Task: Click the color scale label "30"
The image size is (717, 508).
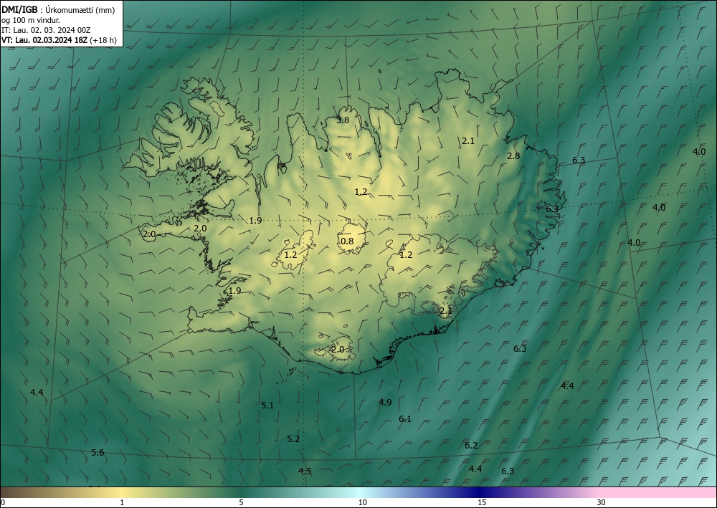Action: [x=602, y=502]
